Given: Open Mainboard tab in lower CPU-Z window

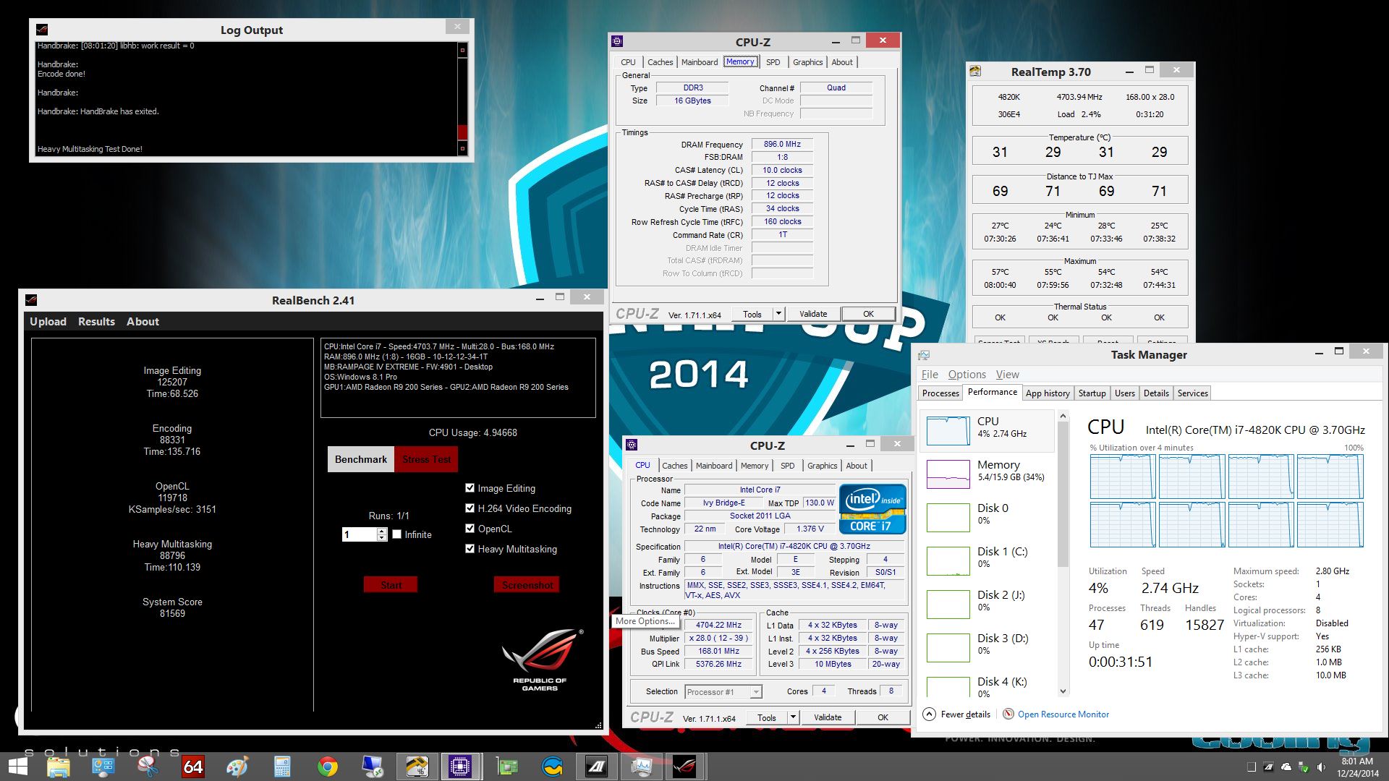Looking at the screenshot, I should 713,466.
